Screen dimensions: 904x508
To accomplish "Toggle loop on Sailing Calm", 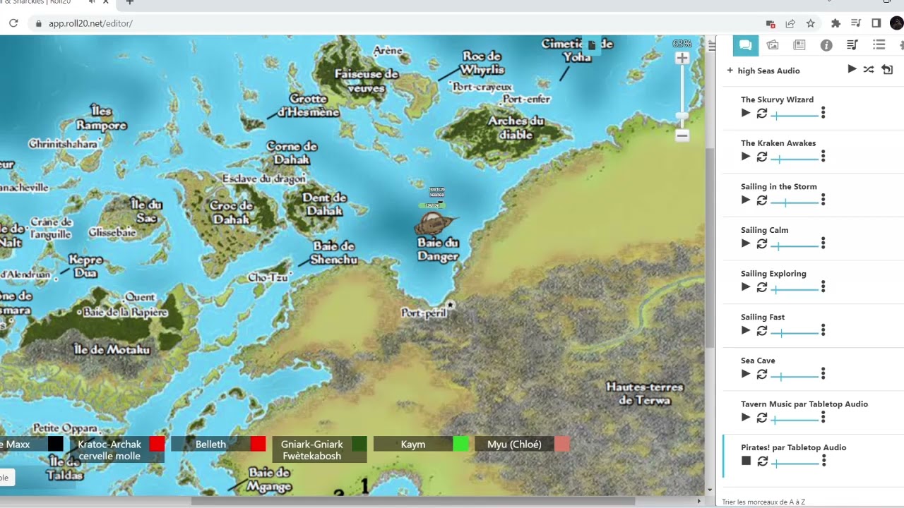I will coord(762,243).
